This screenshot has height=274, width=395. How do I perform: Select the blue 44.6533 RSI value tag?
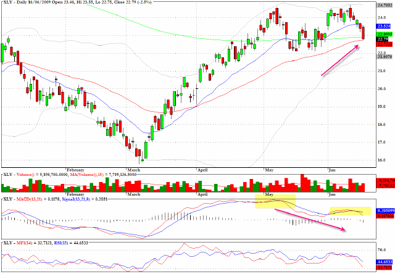[384, 262]
